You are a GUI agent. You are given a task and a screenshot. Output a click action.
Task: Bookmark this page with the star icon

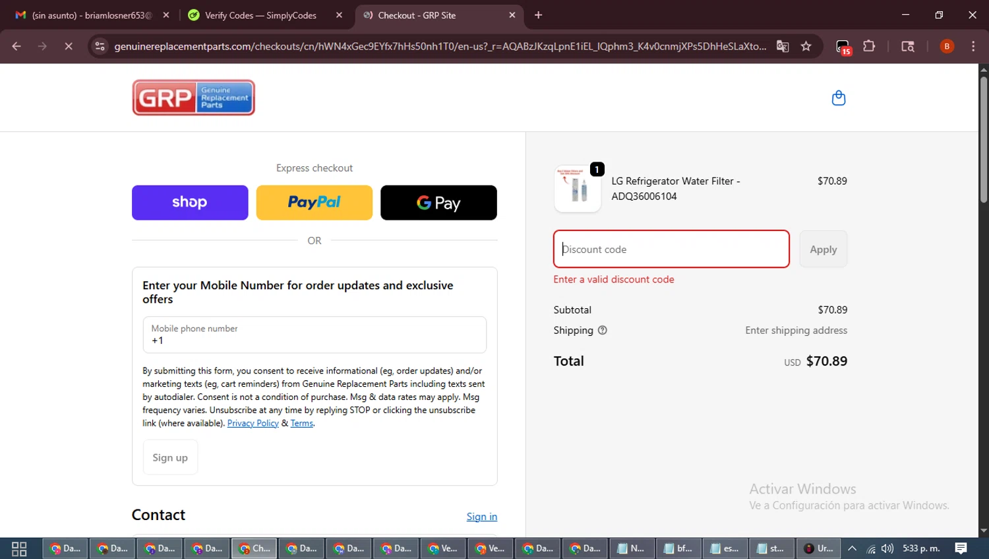pos(806,46)
